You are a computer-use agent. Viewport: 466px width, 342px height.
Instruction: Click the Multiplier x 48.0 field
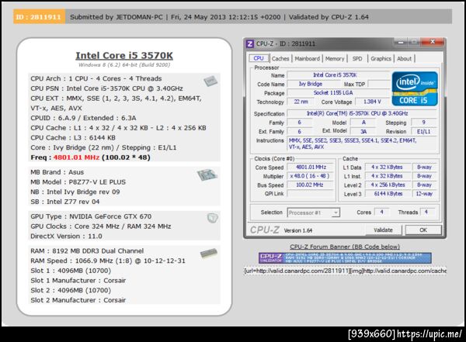coord(311,176)
